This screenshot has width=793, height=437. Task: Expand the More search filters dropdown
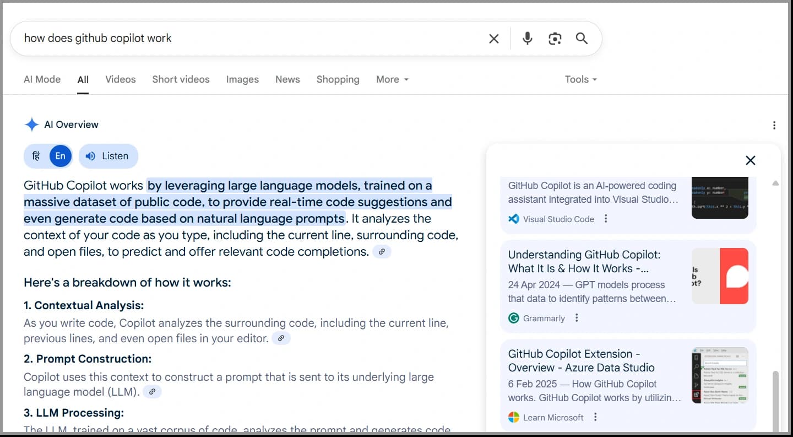(392, 79)
